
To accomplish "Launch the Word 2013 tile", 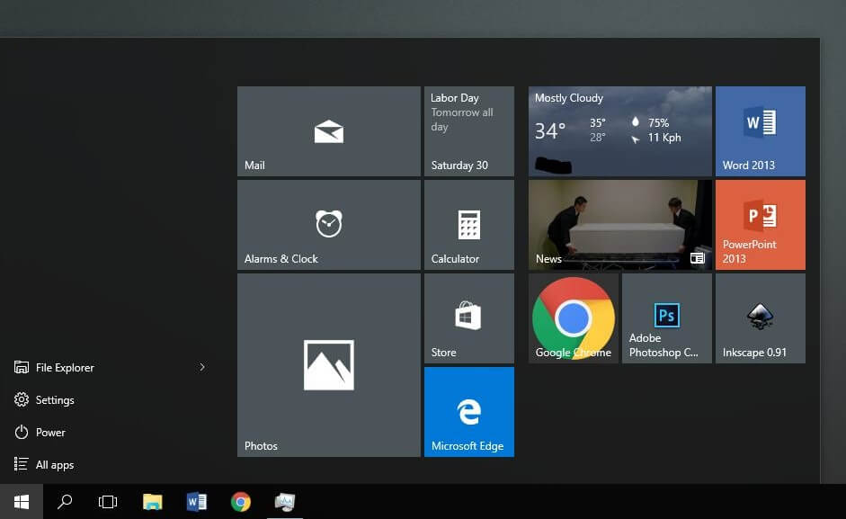I will pyautogui.click(x=761, y=131).
